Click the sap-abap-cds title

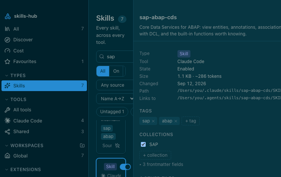tap(158, 17)
